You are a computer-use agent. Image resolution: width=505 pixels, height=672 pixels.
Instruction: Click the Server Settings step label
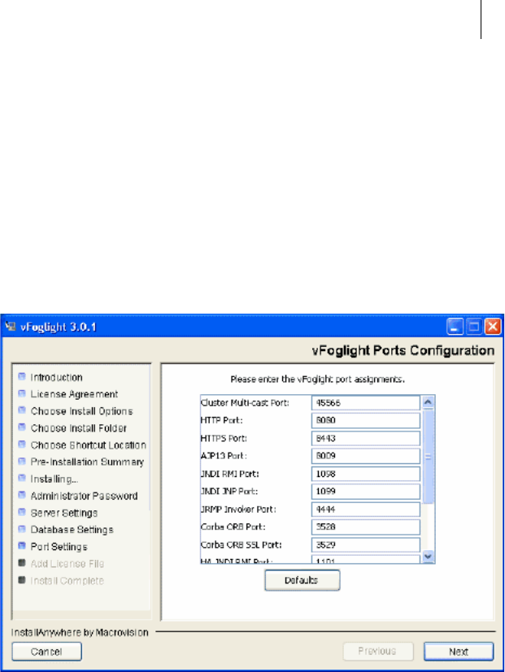(64, 513)
